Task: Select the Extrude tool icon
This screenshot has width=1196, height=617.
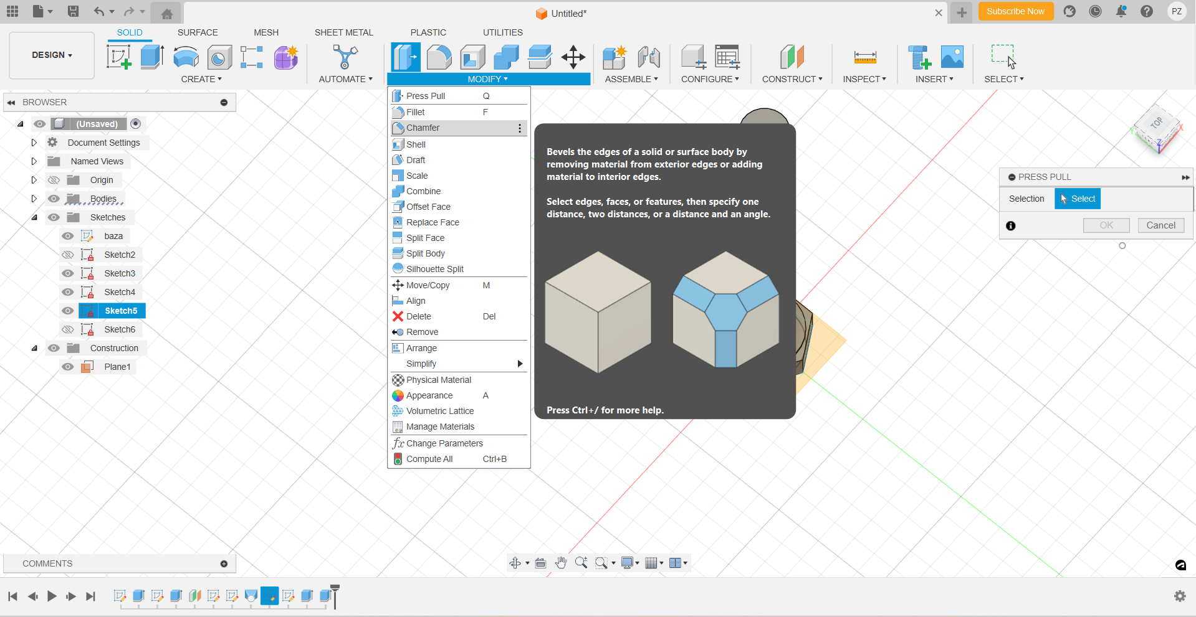Action: 152,57
